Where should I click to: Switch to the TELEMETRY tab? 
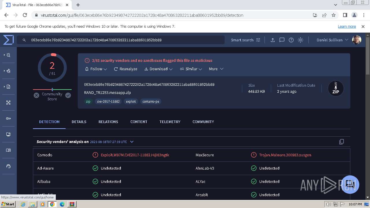tap(170, 122)
